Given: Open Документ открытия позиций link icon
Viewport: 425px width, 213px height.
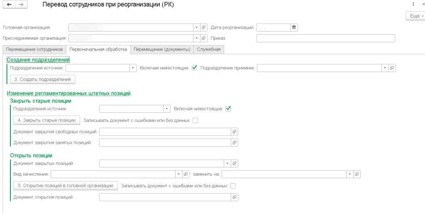Looking at the screenshot, I should point(234,197).
